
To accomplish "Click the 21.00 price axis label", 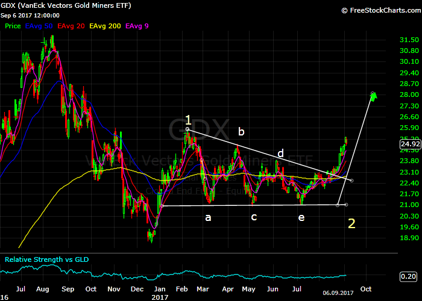I will coord(409,205).
